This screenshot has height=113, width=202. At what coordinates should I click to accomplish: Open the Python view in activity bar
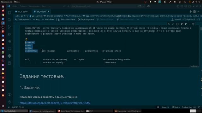9,56
